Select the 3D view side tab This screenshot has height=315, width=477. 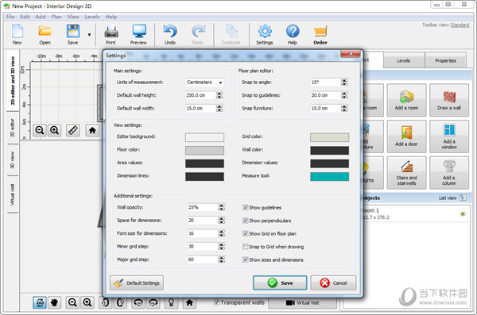(13, 160)
